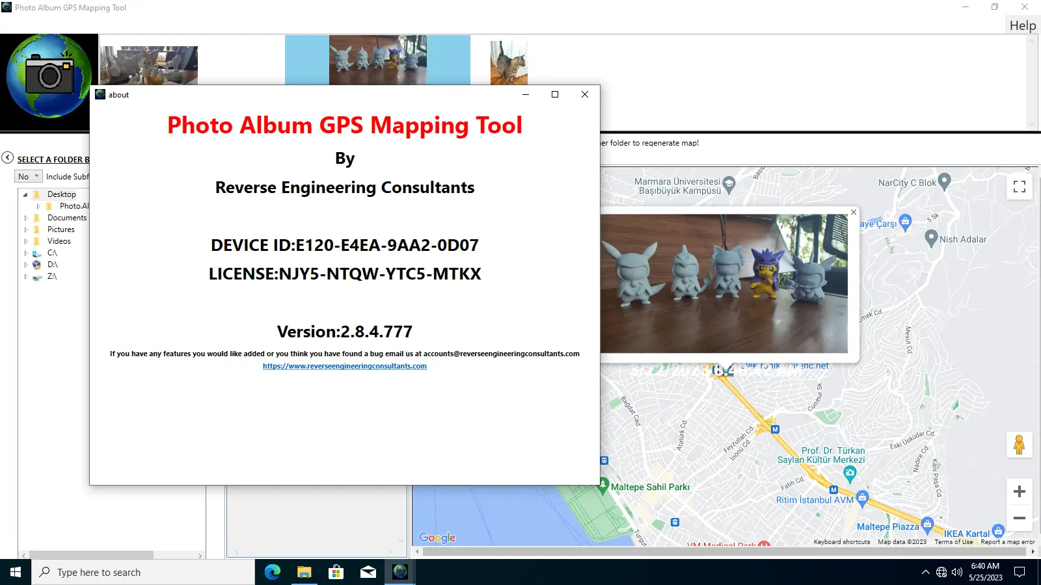Expand the D:\ drive node
Image resolution: width=1041 pixels, height=585 pixels.
[x=26, y=265]
